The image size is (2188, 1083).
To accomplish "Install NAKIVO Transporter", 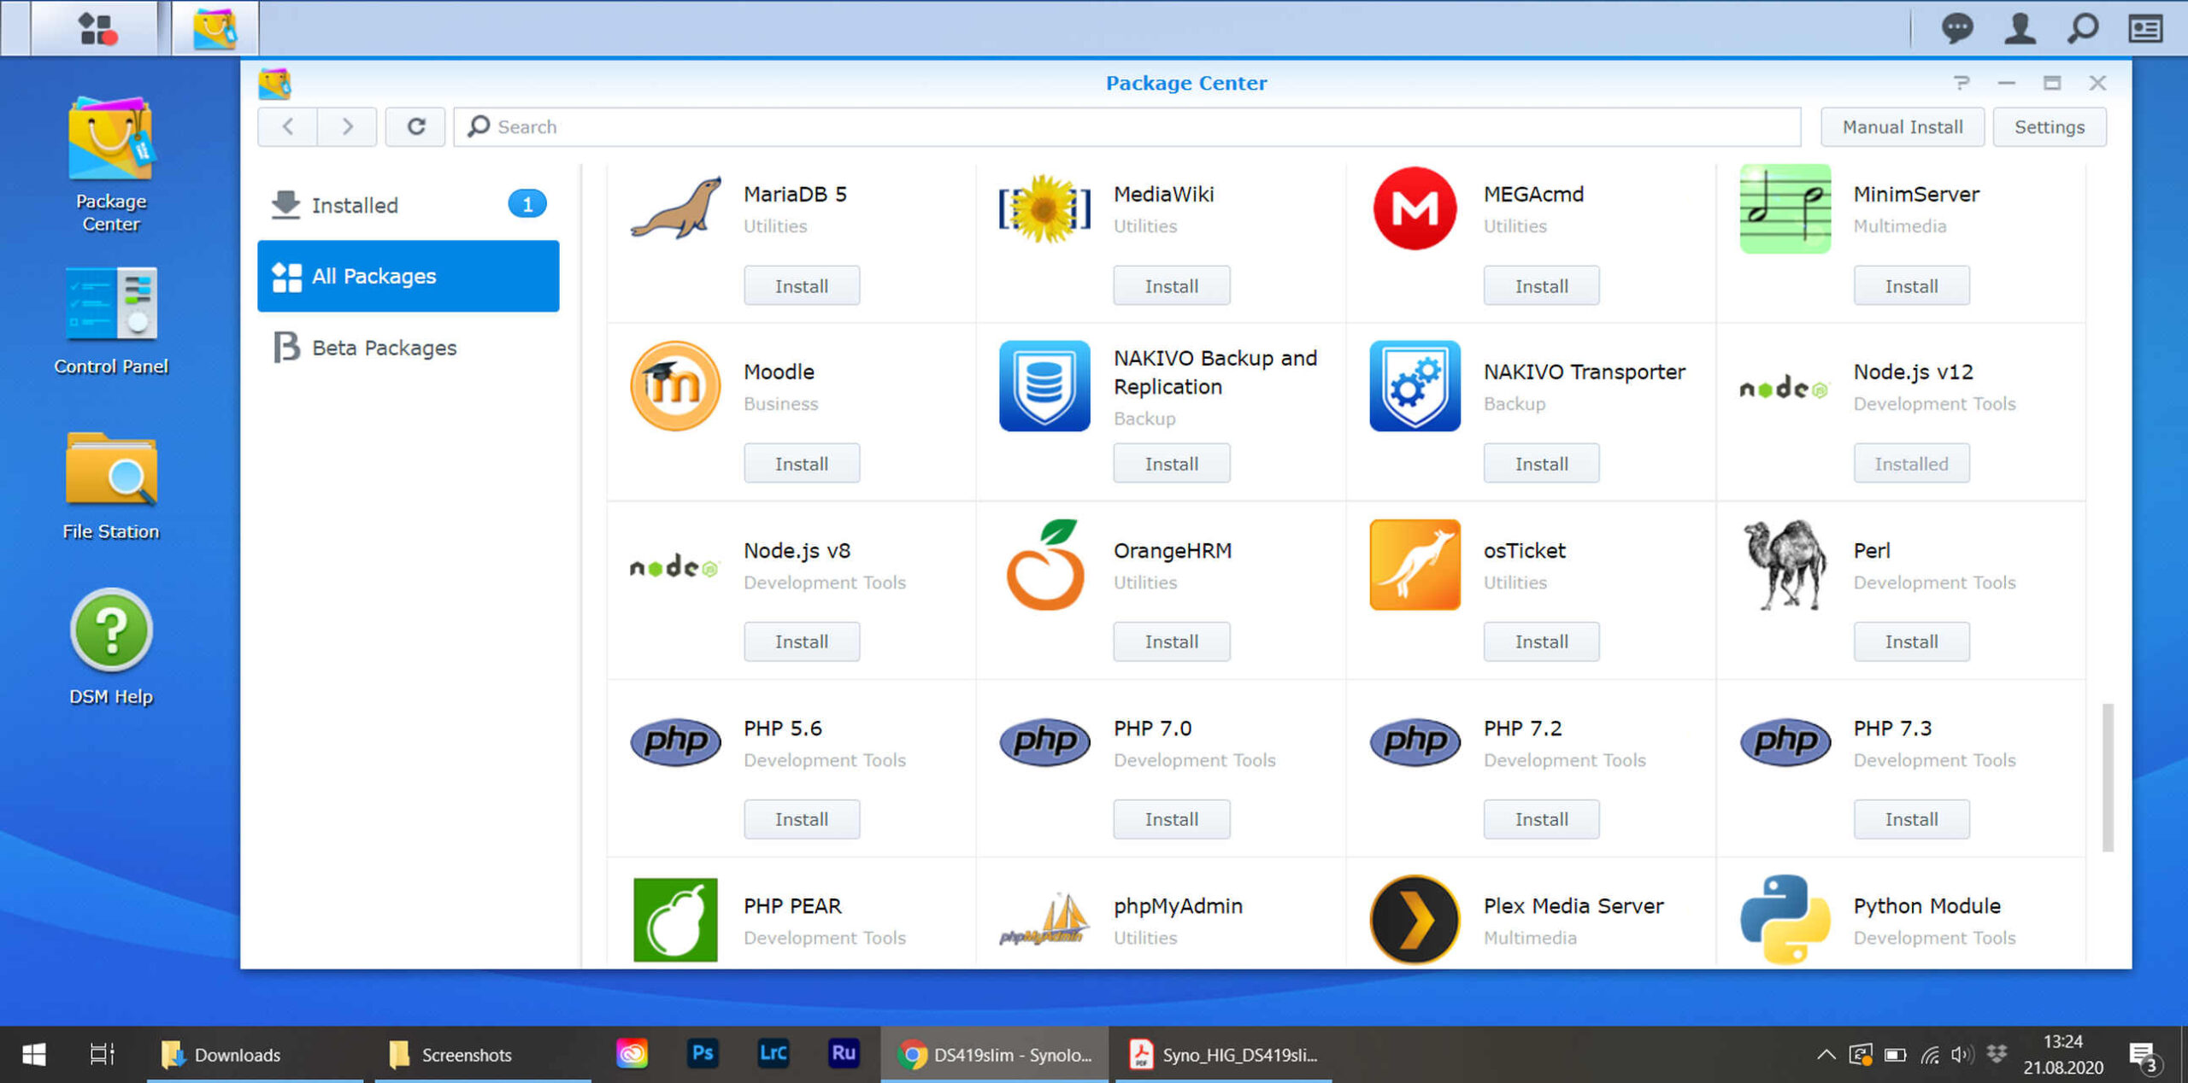I will (1542, 464).
